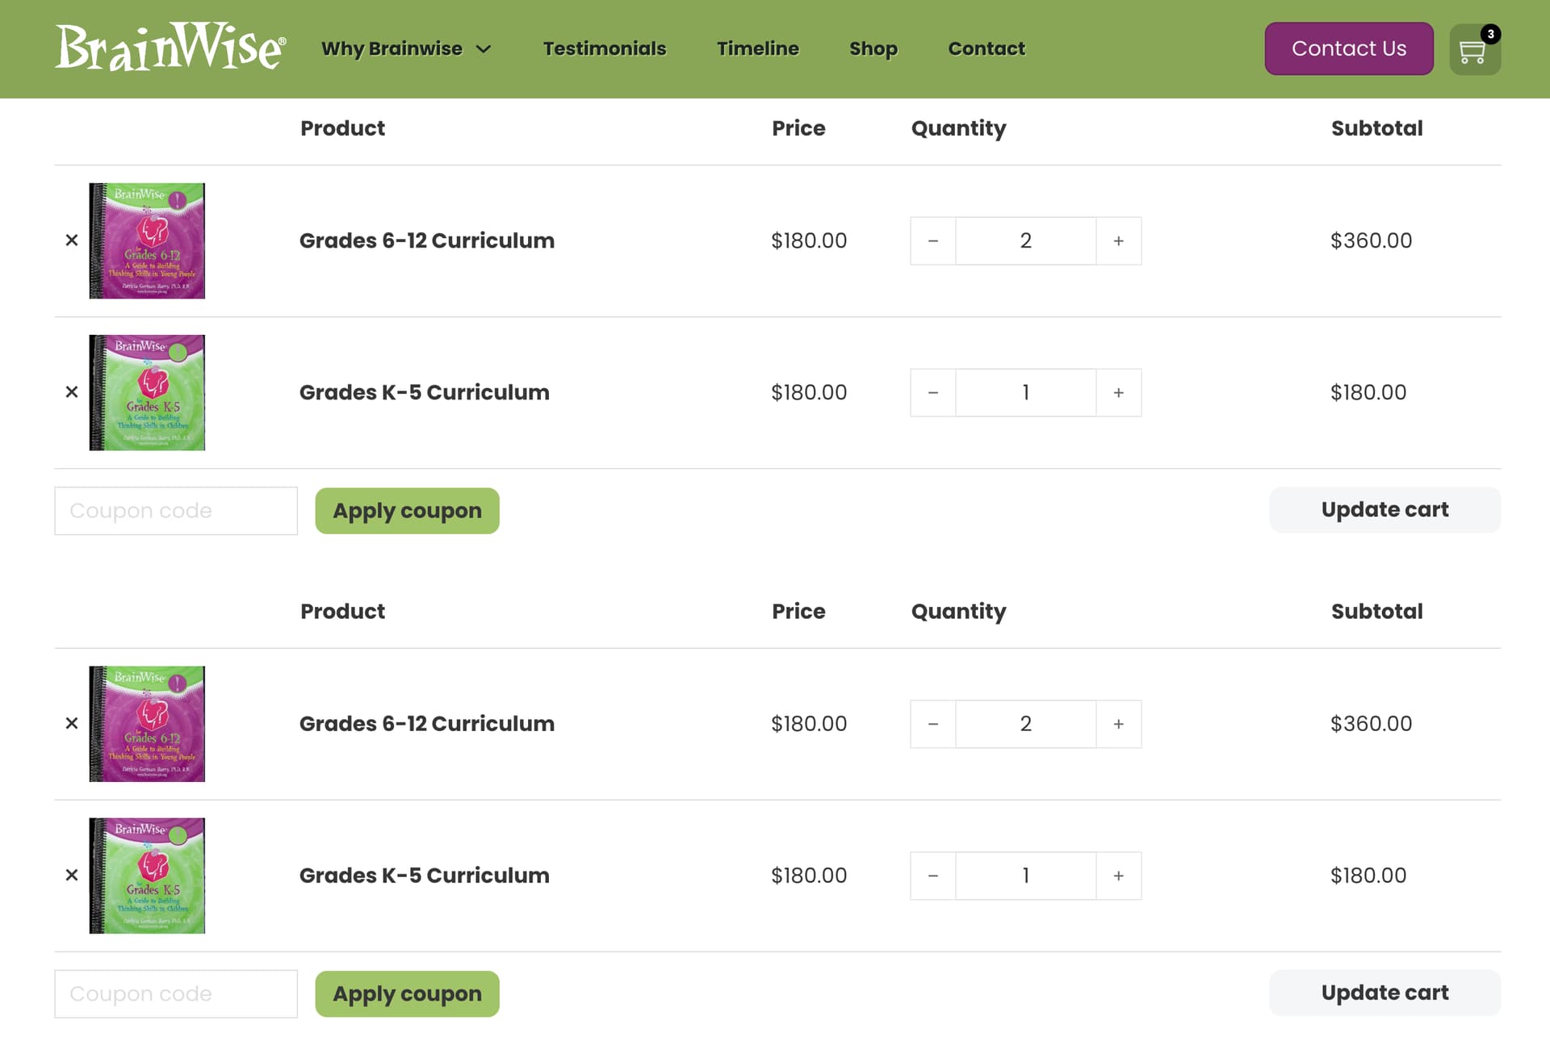Click the first Coupon code field
Image resolution: width=1550 pixels, height=1045 pixels.
[176, 511]
